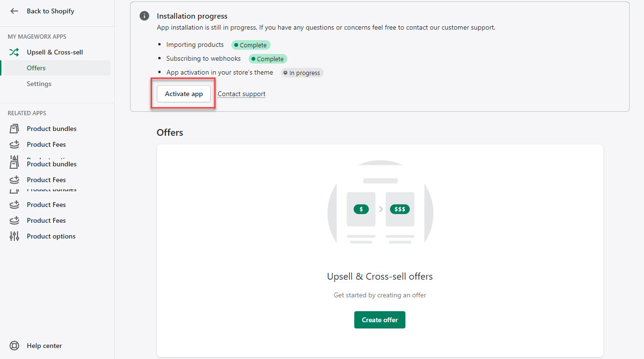The width and height of the screenshot is (644, 359).
Task: Click the last Product Fees icon in sidebar
Action: [x=14, y=220]
